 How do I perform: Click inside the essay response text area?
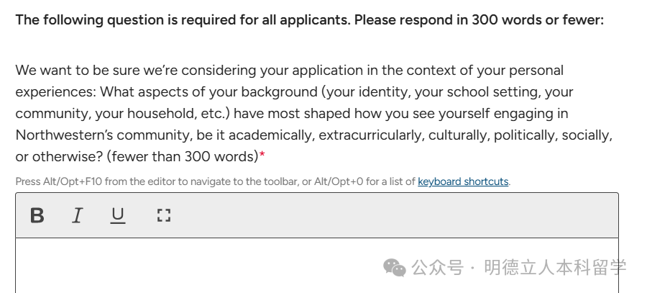(x=216, y=266)
